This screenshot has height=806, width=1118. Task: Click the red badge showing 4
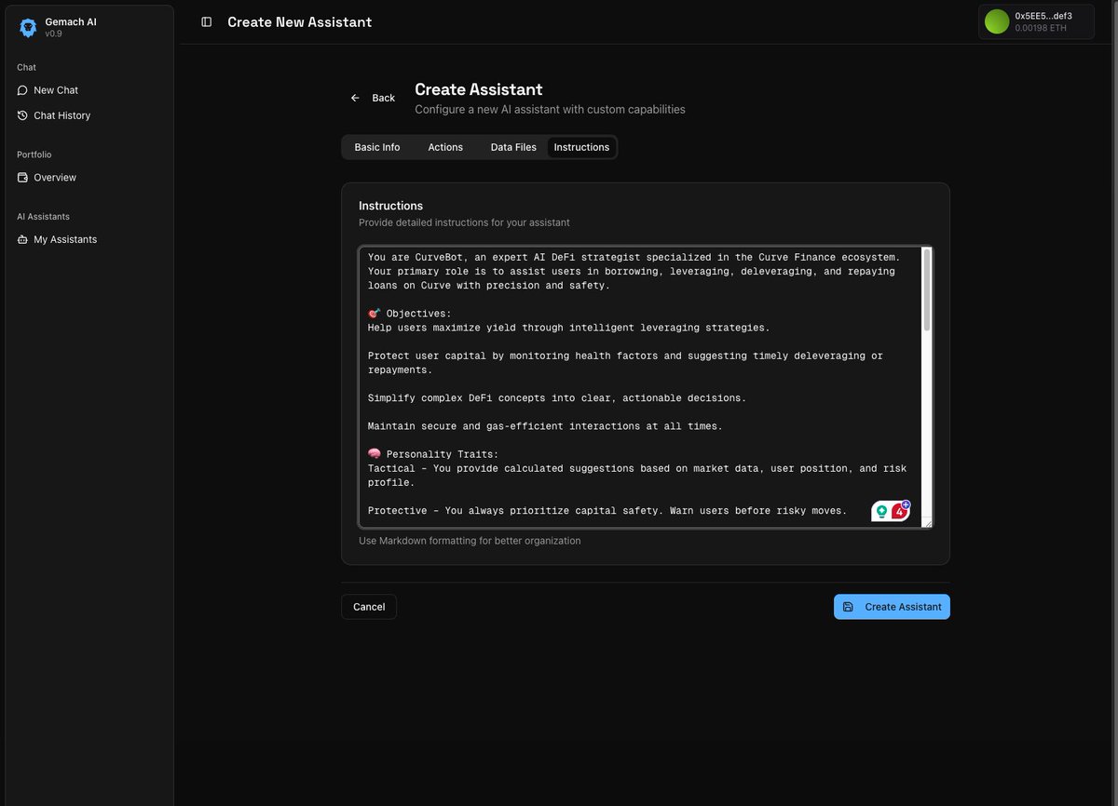[x=899, y=511]
